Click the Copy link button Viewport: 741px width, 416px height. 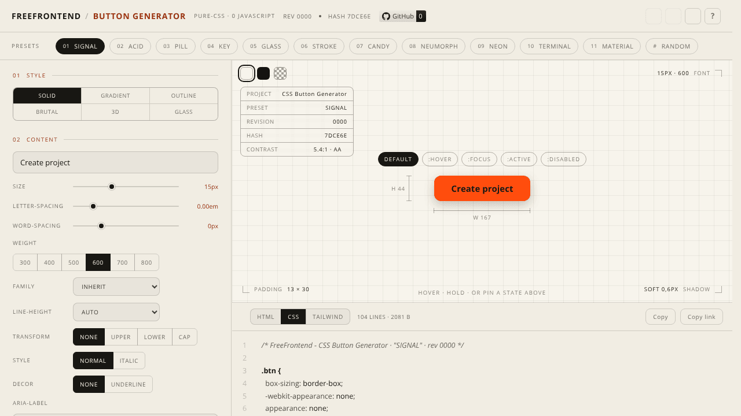pos(702,317)
